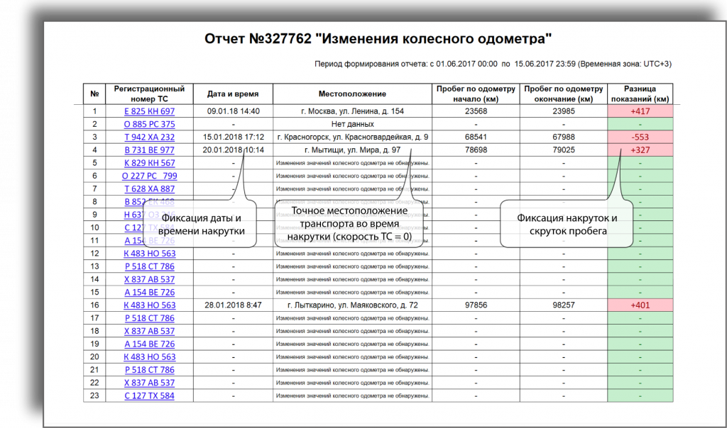Open Х 837 АВ 537 link in row 22
The image size is (727, 428).
coord(149,383)
